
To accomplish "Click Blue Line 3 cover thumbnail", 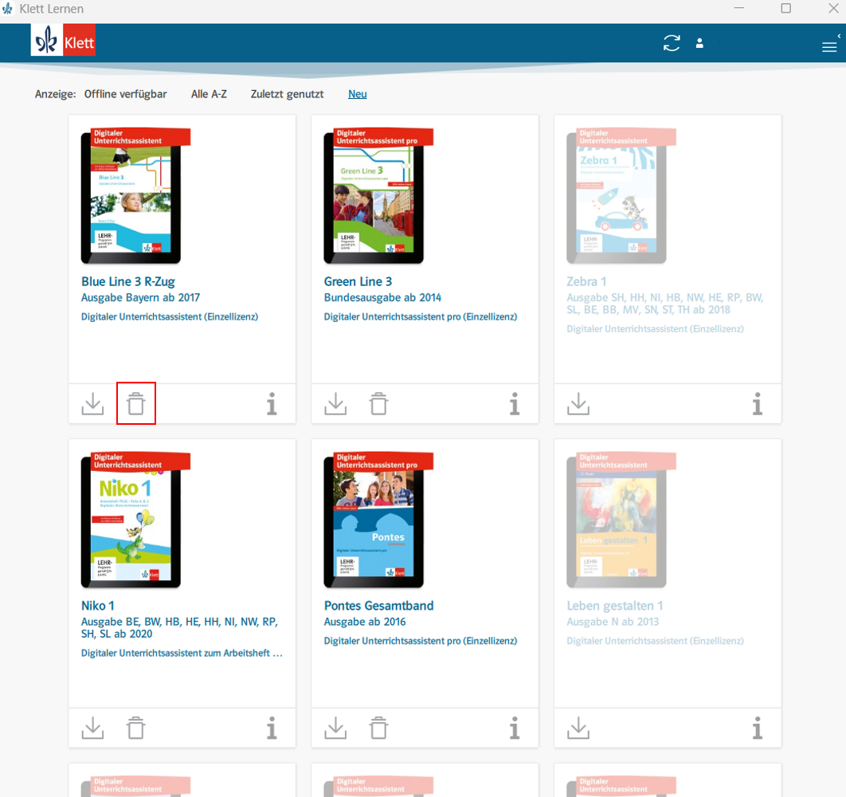I will coord(135,196).
